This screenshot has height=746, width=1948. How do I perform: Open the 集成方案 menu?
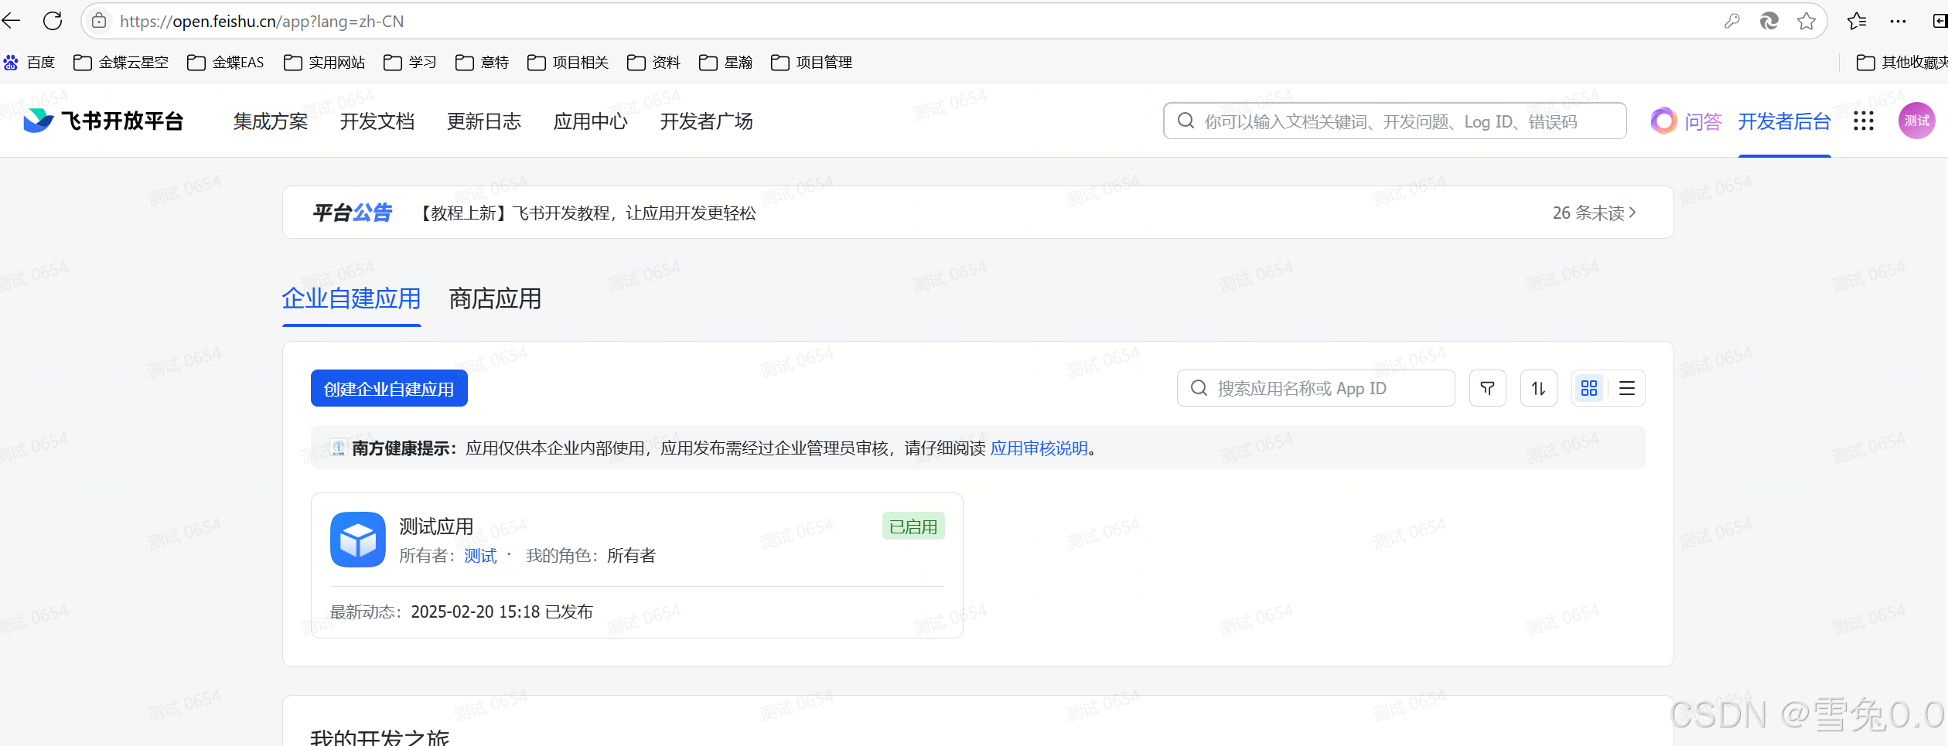pyautogui.click(x=271, y=121)
